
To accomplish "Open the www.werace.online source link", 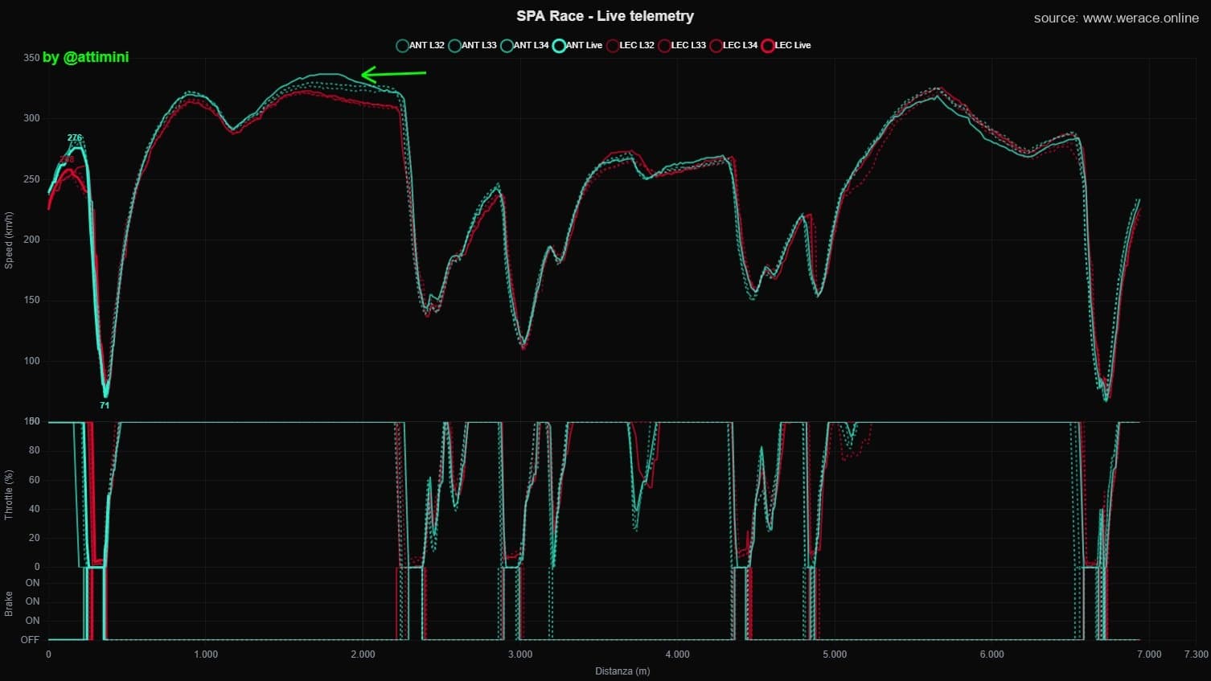I will pos(1141,18).
